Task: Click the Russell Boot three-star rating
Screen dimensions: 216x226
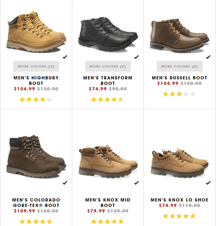Action: tap(179, 94)
